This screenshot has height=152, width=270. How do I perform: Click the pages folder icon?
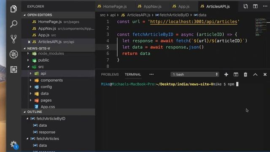37,100
